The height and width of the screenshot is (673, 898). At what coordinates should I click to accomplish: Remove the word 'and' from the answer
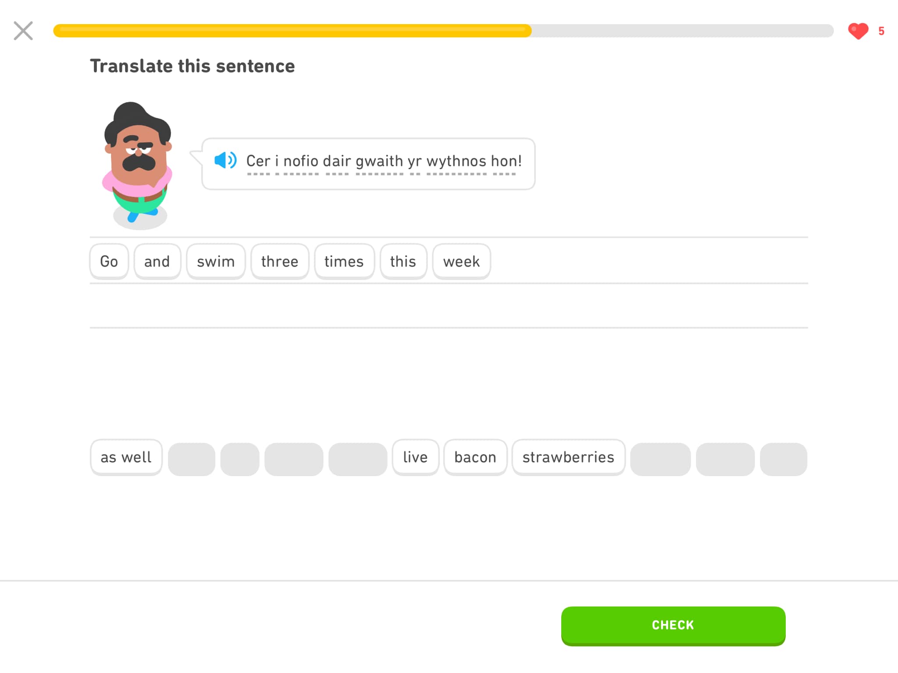157,262
